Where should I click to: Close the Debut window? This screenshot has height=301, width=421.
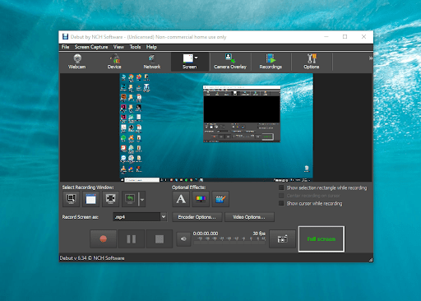(x=363, y=37)
